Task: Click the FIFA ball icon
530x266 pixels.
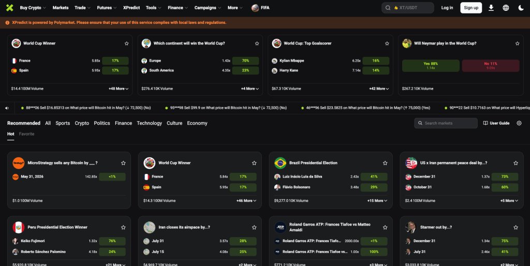Action: (x=255, y=8)
